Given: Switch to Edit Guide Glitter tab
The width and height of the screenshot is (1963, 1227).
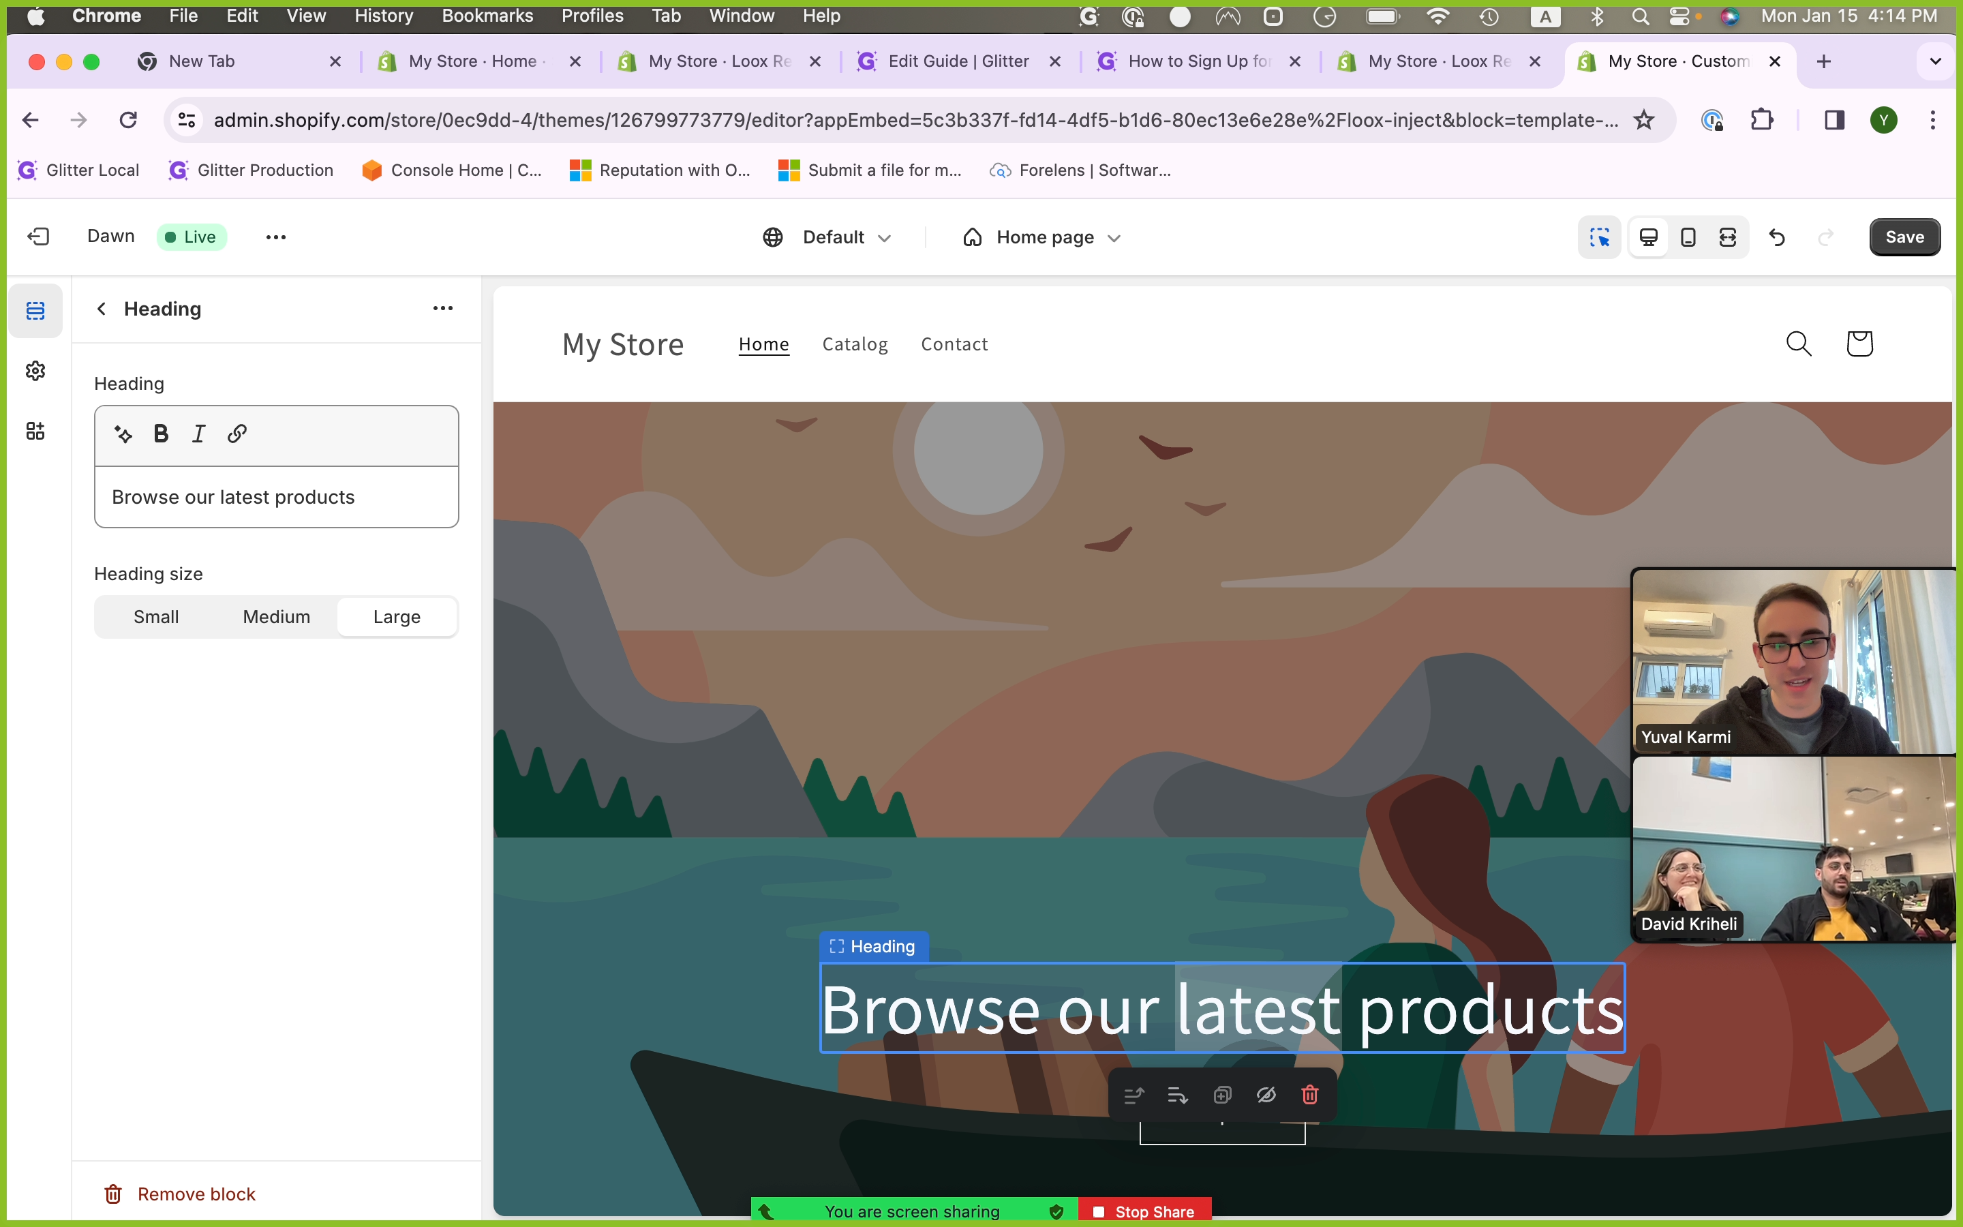Looking at the screenshot, I should (959, 61).
